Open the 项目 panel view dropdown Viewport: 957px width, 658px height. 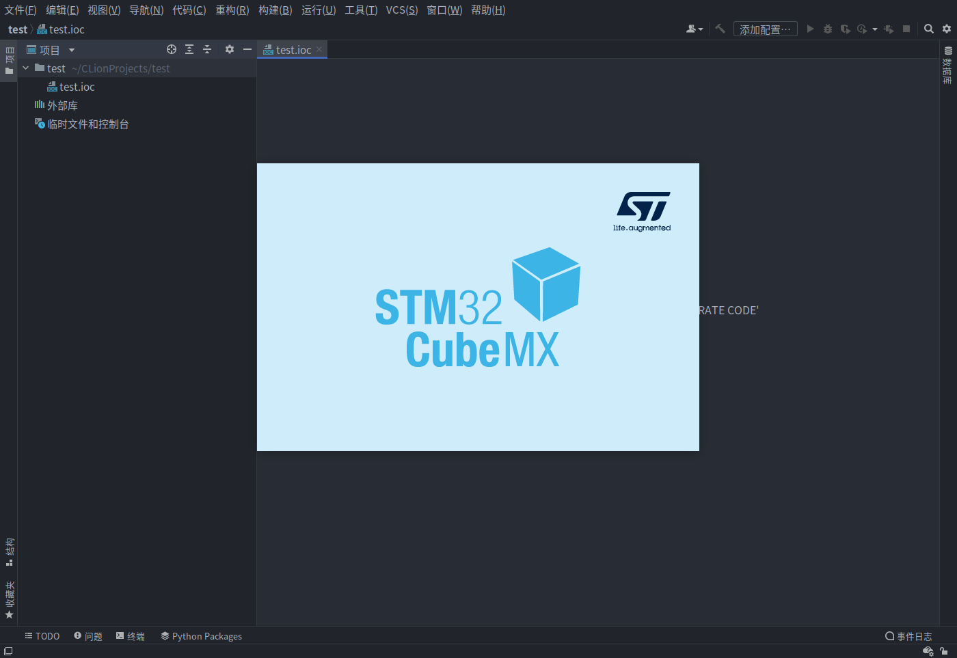click(x=70, y=49)
